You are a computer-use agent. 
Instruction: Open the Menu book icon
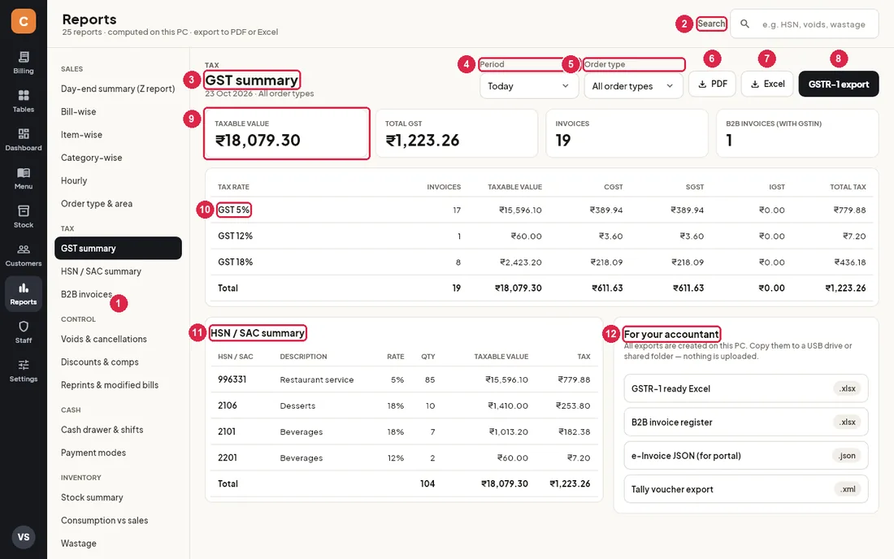click(x=24, y=173)
